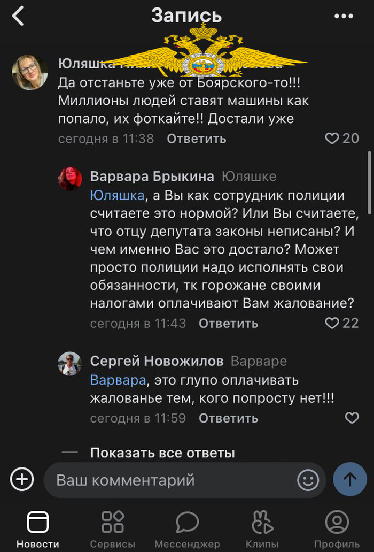Tap the back arrow icon
This screenshot has width=374, height=552.
(x=18, y=16)
